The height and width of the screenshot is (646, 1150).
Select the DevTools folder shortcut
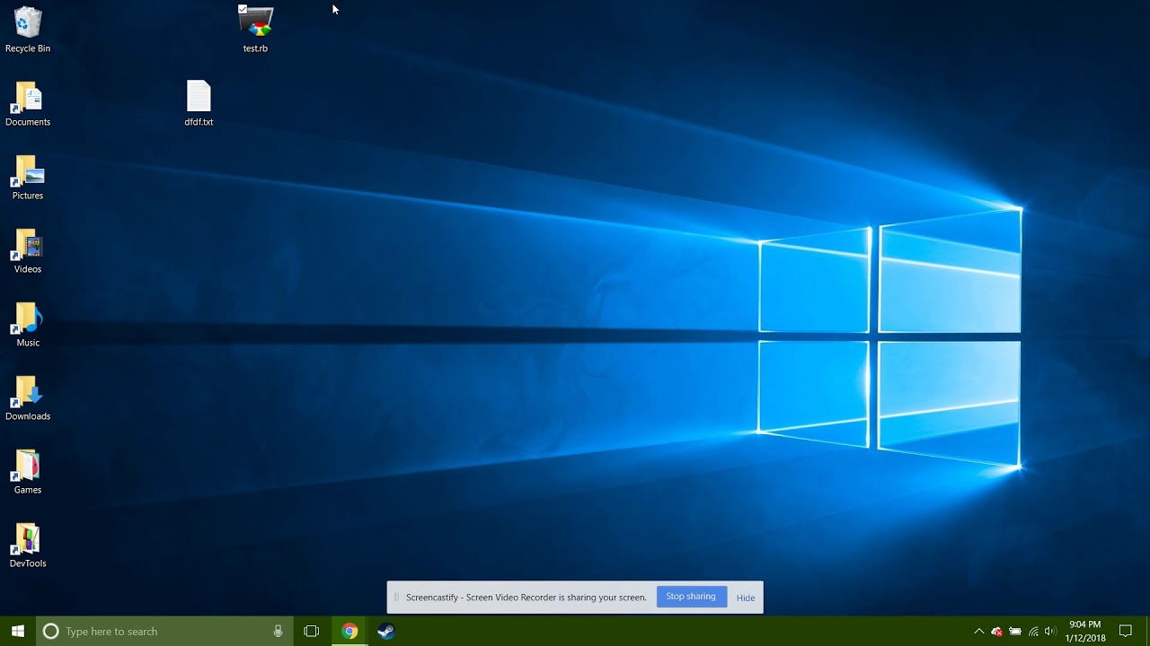click(28, 545)
